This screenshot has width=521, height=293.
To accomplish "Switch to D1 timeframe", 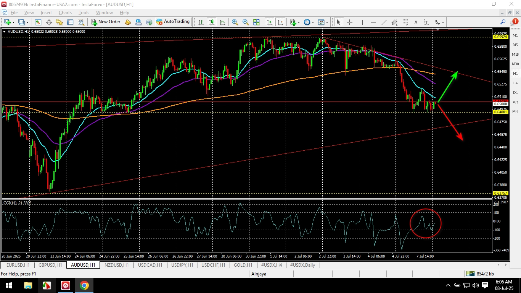I will (x=515, y=92).
